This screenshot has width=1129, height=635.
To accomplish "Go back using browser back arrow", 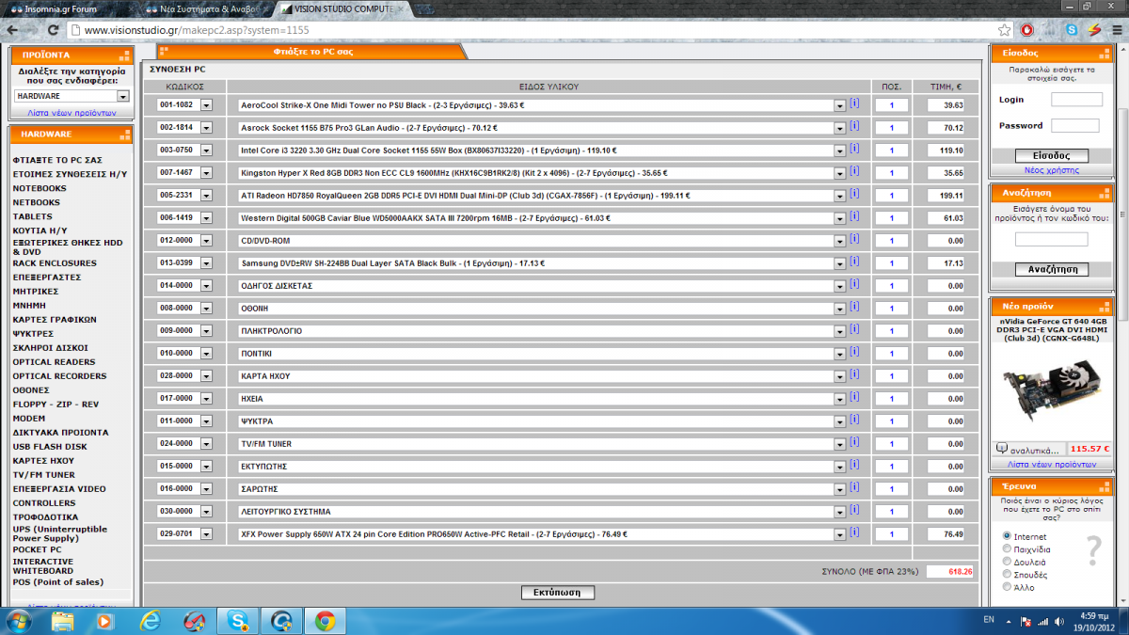I will click(x=13, y=30).
